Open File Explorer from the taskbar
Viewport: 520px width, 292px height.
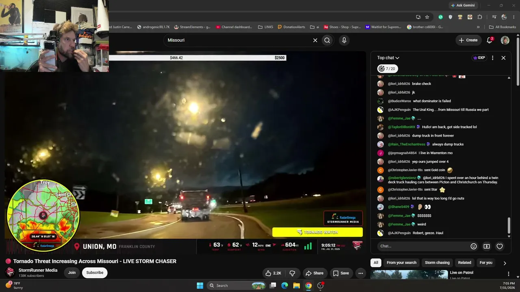pyautogui.click(x=297, y=286)
